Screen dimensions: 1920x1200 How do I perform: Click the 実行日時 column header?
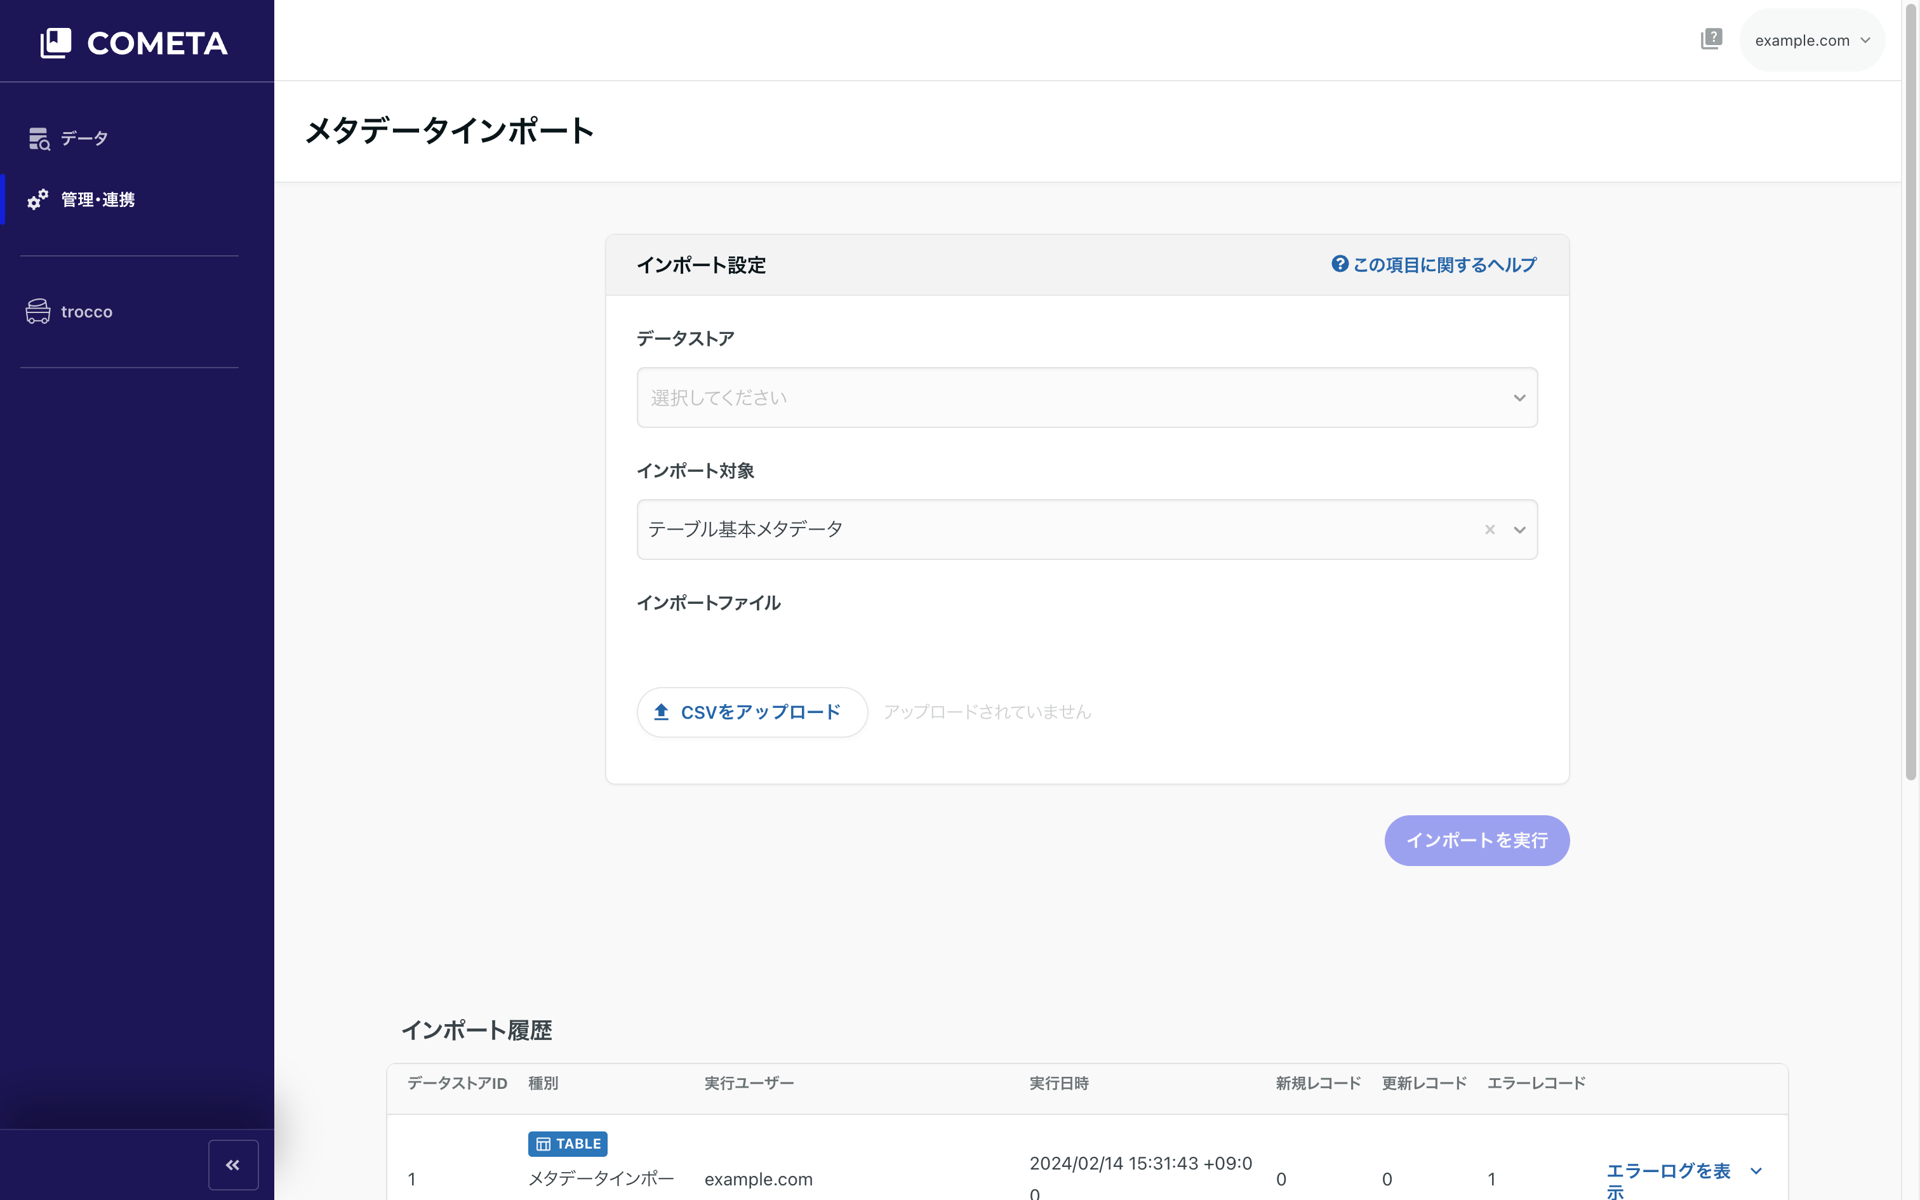point(1059,1083)
